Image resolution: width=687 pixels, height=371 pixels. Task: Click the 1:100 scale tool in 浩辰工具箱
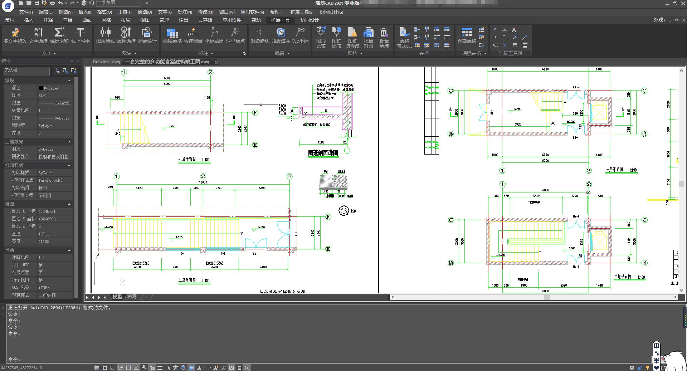click(x=495, y=45)
